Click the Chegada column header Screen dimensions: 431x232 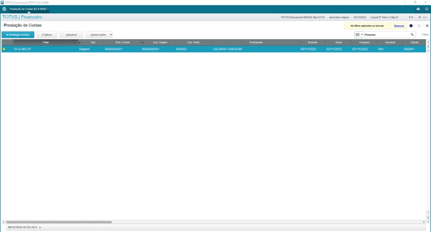(364, 42)
